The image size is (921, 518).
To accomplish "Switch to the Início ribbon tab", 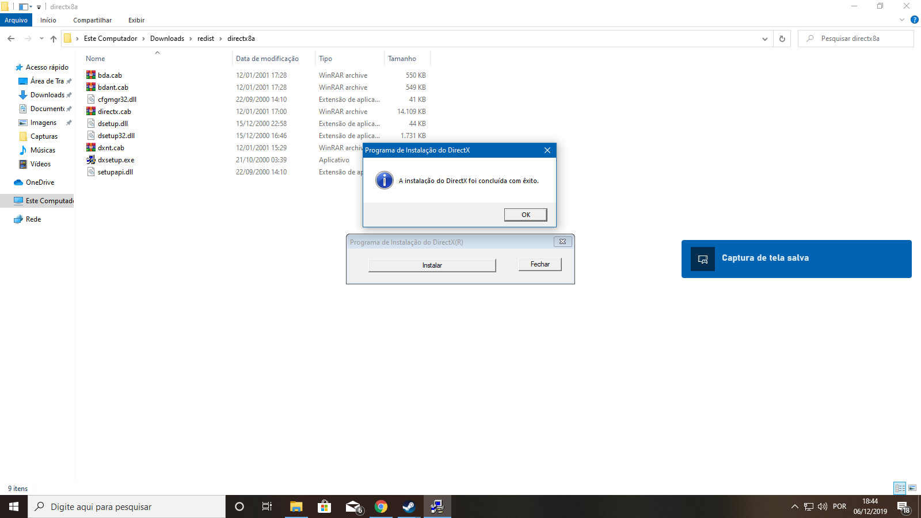I will [48, 20].
